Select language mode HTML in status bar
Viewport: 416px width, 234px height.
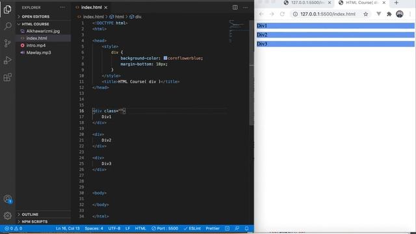click(140, 228)
